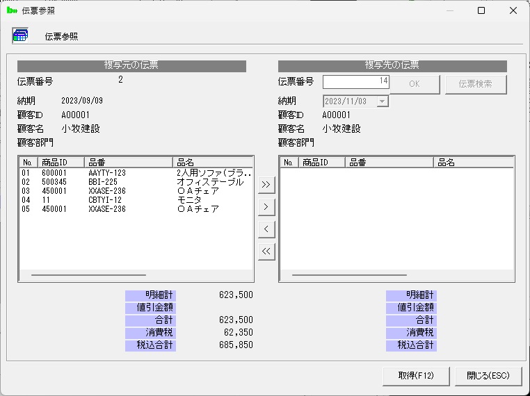Click the 複写元の伝票 header bar

pyautogui.click(x=131, y=65)
